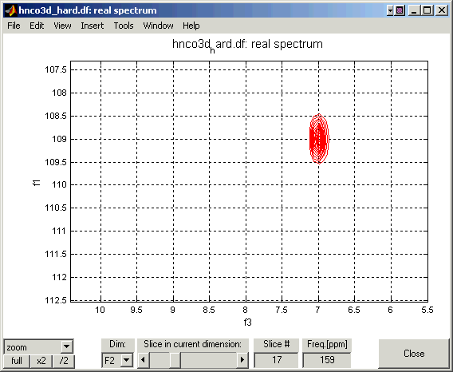The image size is (453, 372).
Task: Open the Tools menu
Action: tap(124, 26)
